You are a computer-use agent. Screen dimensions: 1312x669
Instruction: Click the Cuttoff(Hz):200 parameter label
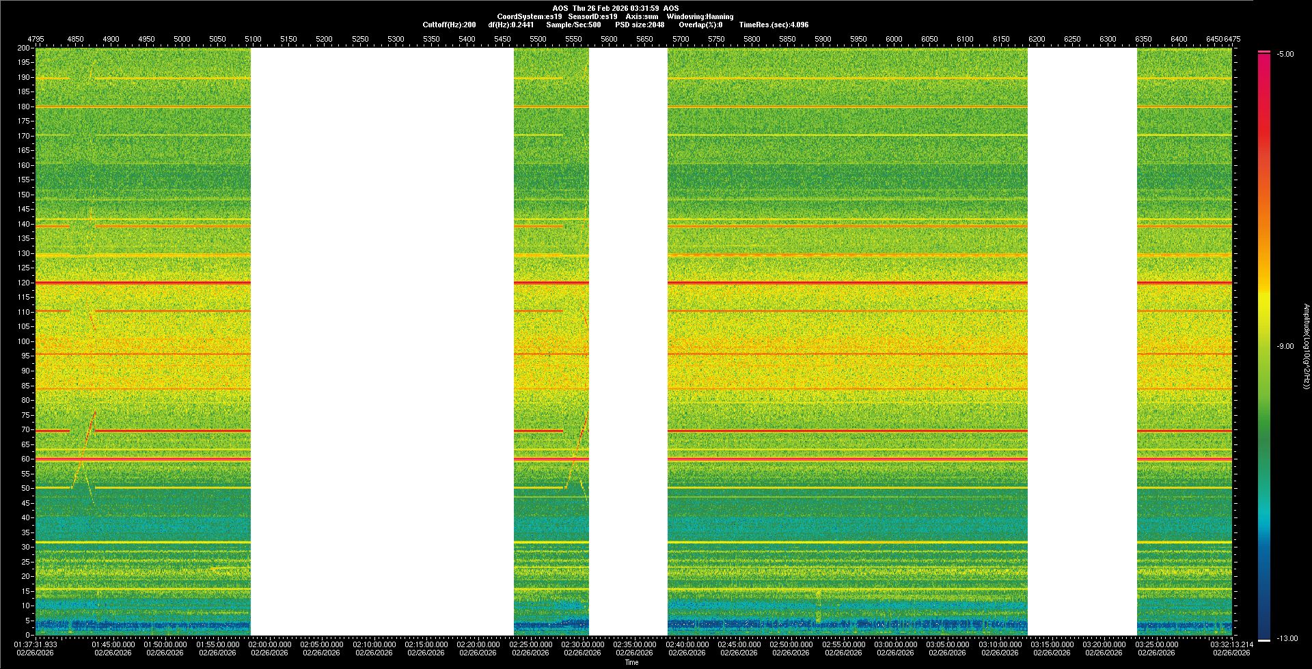coord(449,25)
